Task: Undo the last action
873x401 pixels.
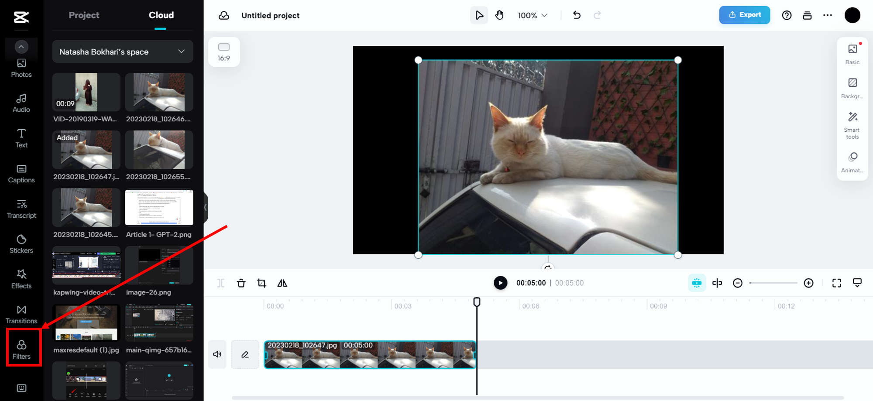Action: [577, 15]
